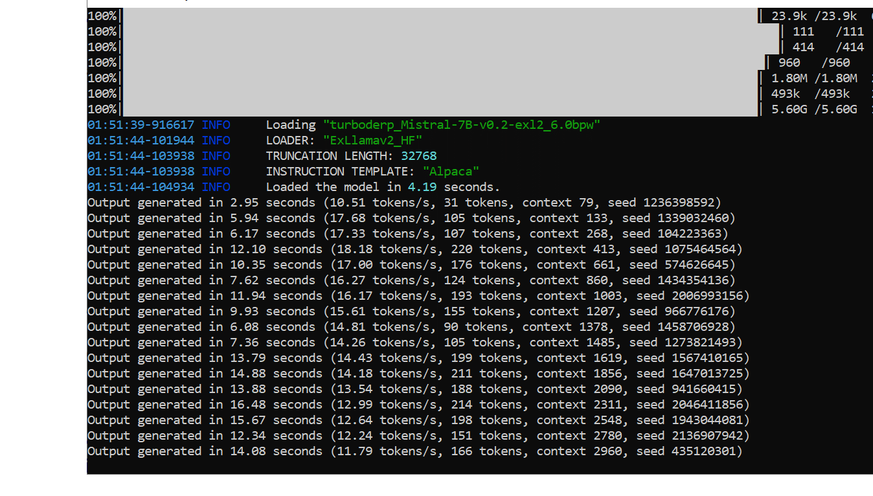Click the output line with seed 1647013725
This screenshot has height=496, width=873.
tap(418, 374)
